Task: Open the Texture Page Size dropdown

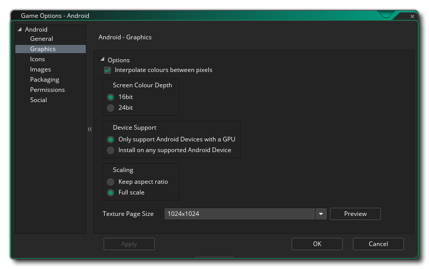Action: pos(321,214)
